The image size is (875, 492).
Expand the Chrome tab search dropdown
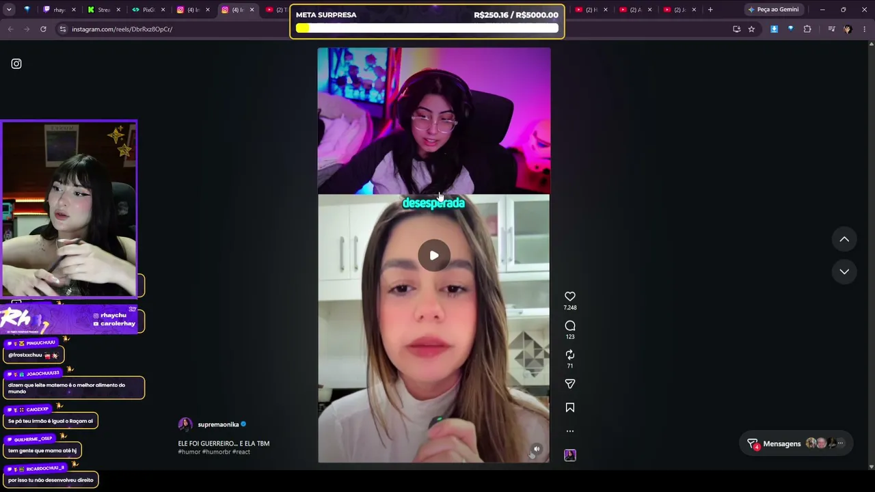pos(9,10)
